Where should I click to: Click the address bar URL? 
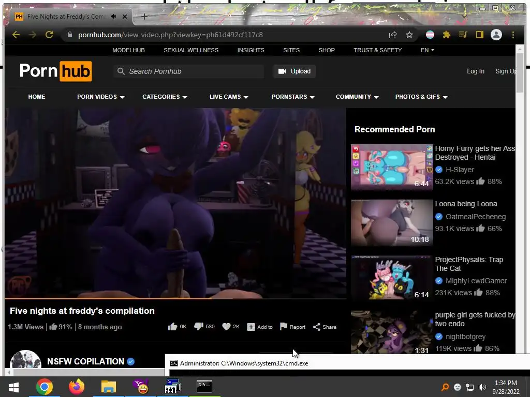170,35
